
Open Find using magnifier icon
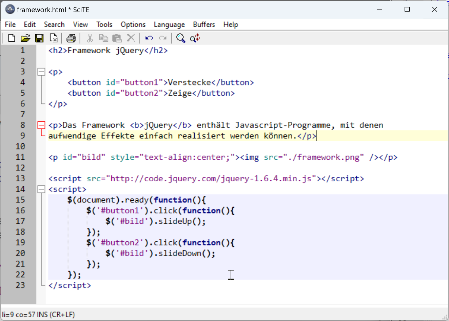click(181, 38)
